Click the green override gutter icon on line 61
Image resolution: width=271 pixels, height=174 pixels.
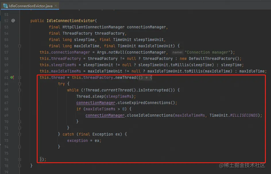pyautogui.click(x=12, y=77)
